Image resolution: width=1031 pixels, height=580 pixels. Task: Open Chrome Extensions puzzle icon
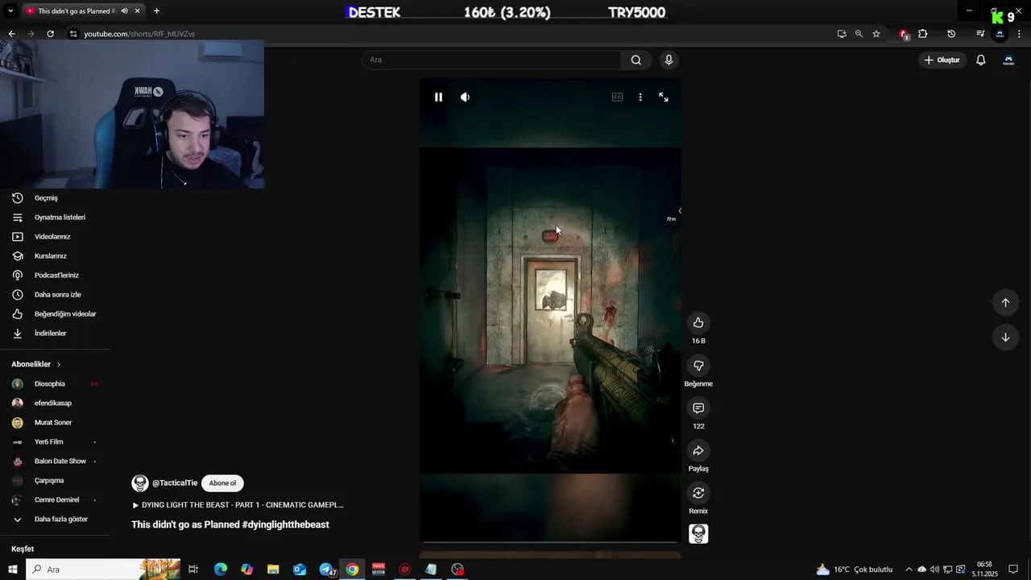923,34
